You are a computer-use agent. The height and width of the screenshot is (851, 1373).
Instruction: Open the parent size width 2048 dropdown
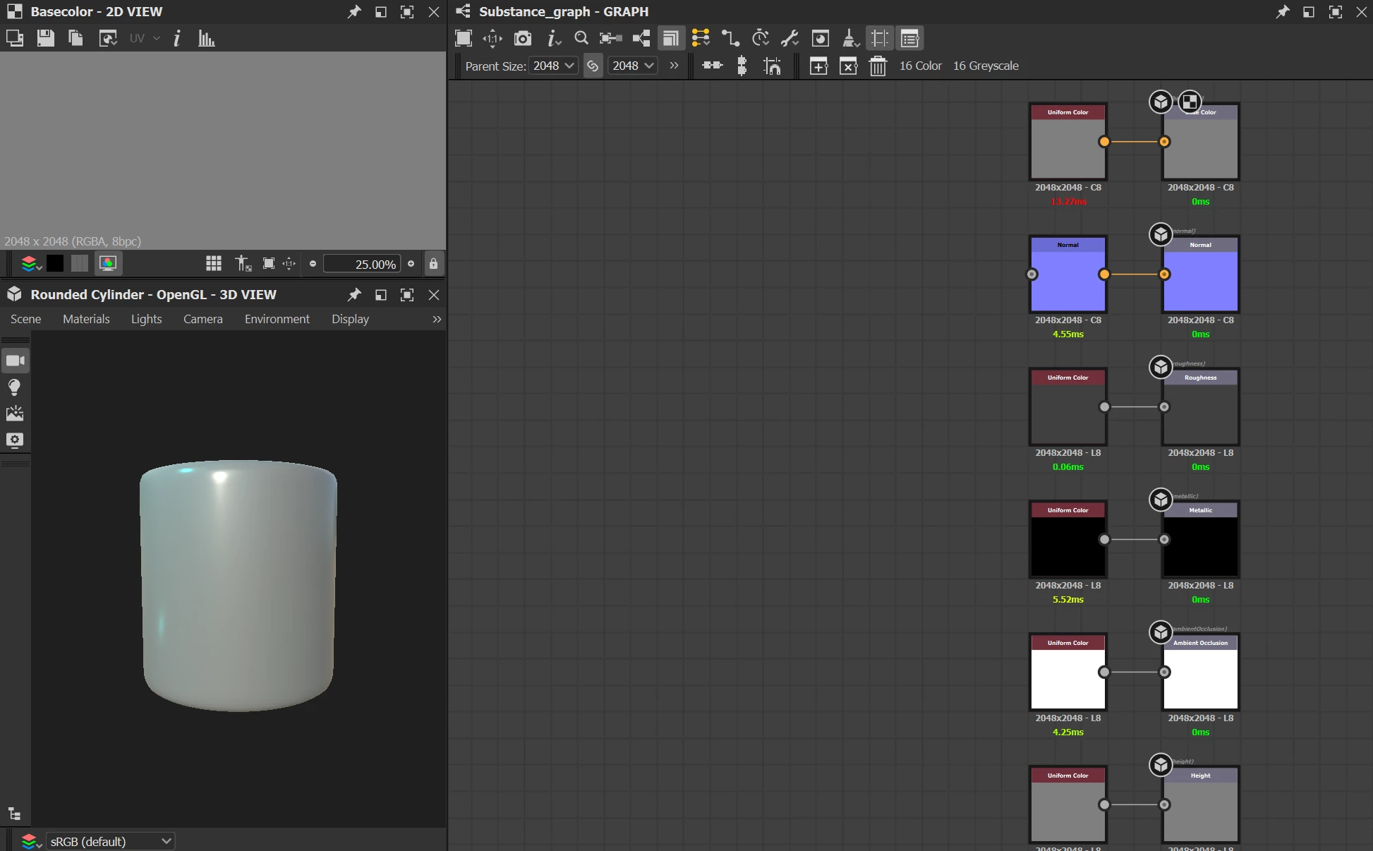coord(553,66)
